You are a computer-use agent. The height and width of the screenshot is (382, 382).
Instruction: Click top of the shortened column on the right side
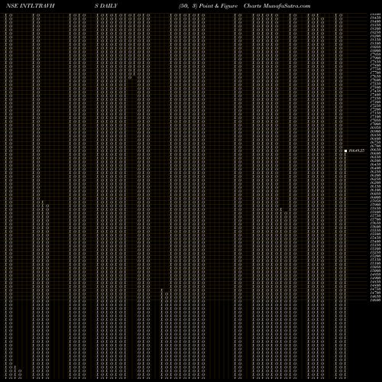281,209
